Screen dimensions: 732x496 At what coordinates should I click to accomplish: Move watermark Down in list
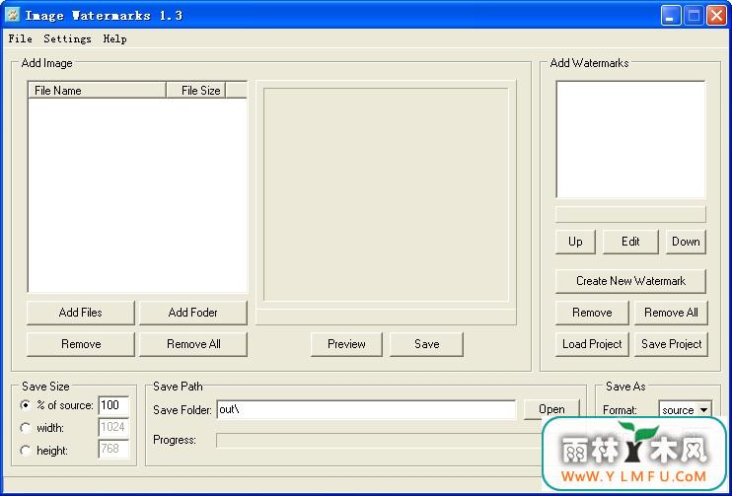coord(686,242)
